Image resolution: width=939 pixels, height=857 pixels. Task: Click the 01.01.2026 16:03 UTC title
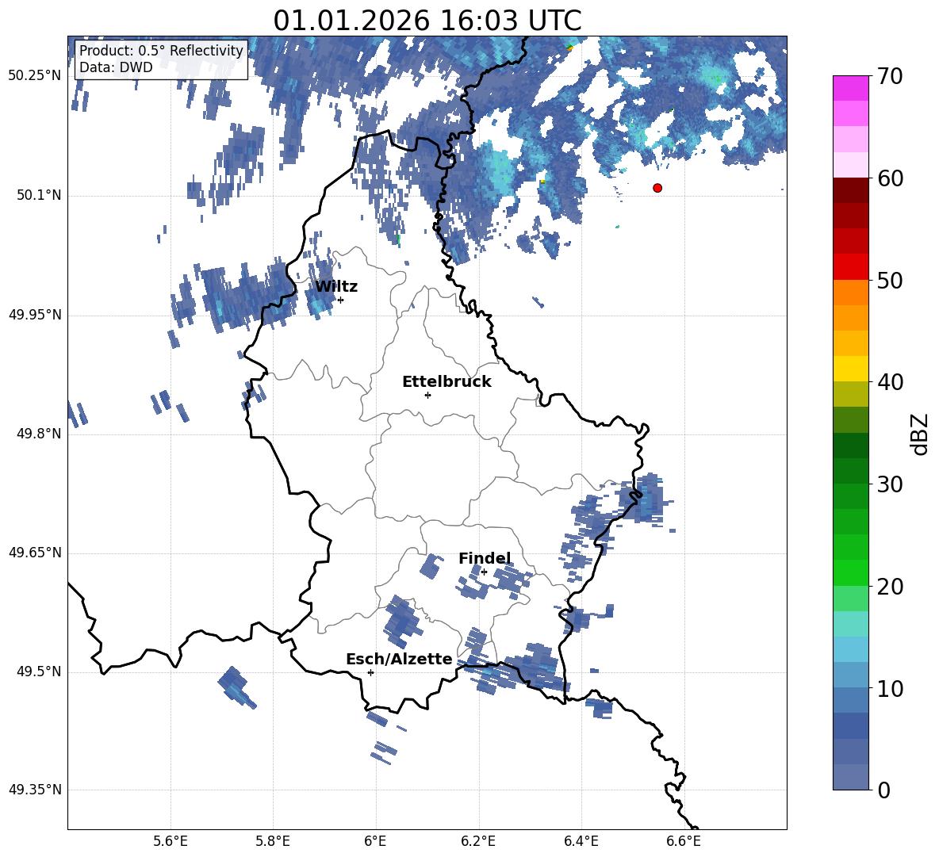427,21
